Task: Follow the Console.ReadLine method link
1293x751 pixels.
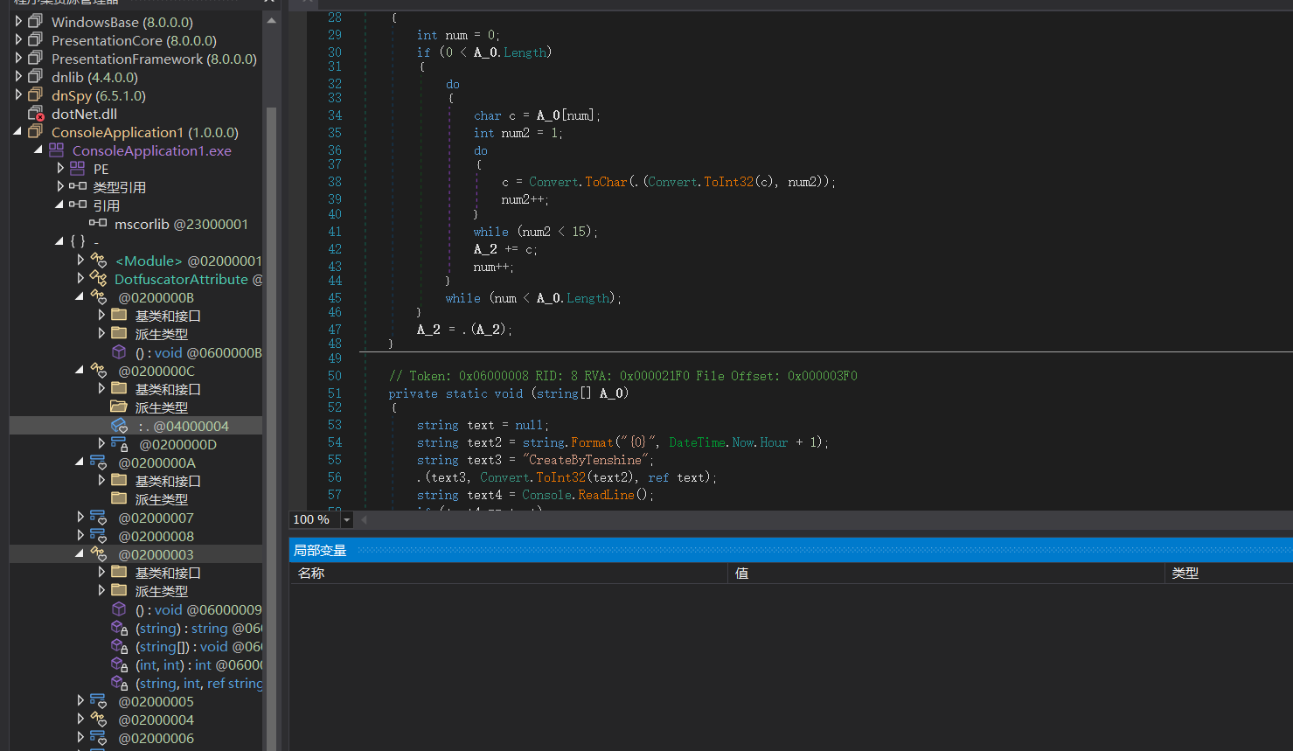Action: [605, 495]
